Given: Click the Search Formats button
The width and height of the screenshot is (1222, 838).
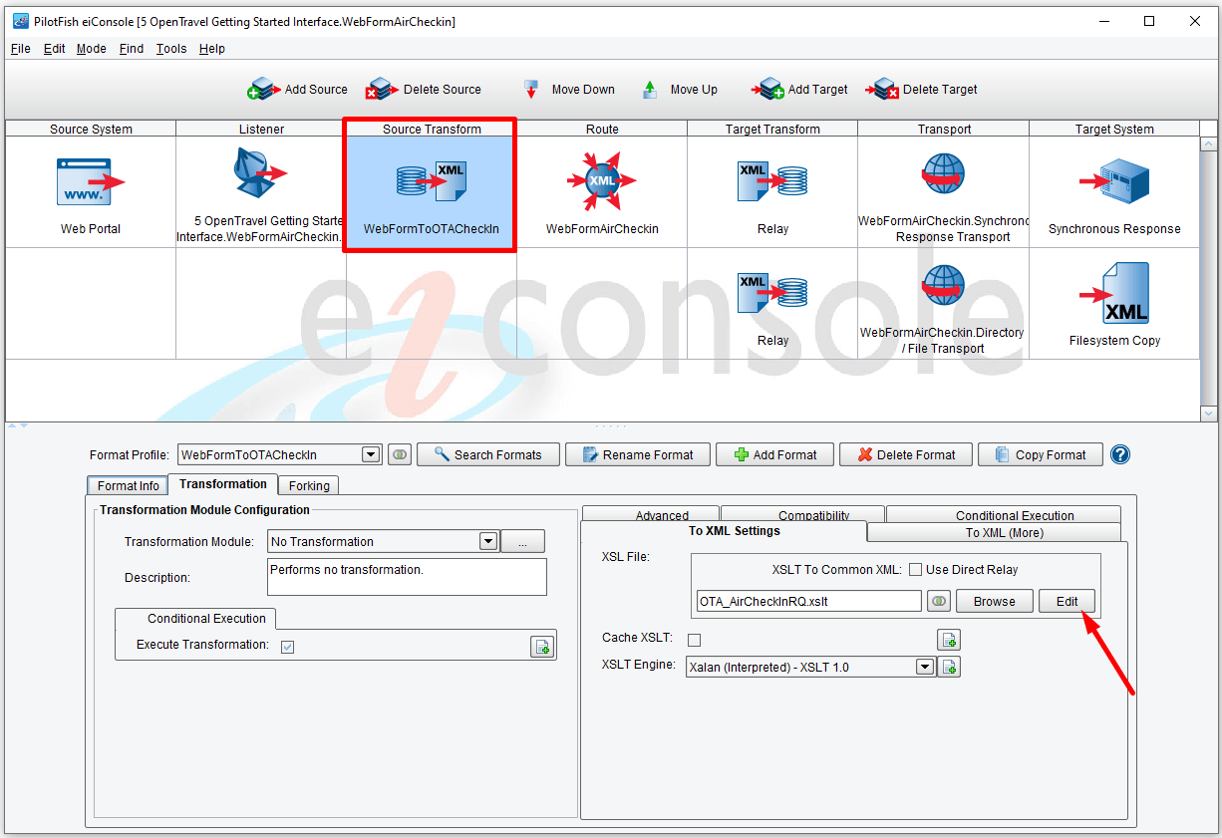Looking at the screenshot, I should pos(487,454).
